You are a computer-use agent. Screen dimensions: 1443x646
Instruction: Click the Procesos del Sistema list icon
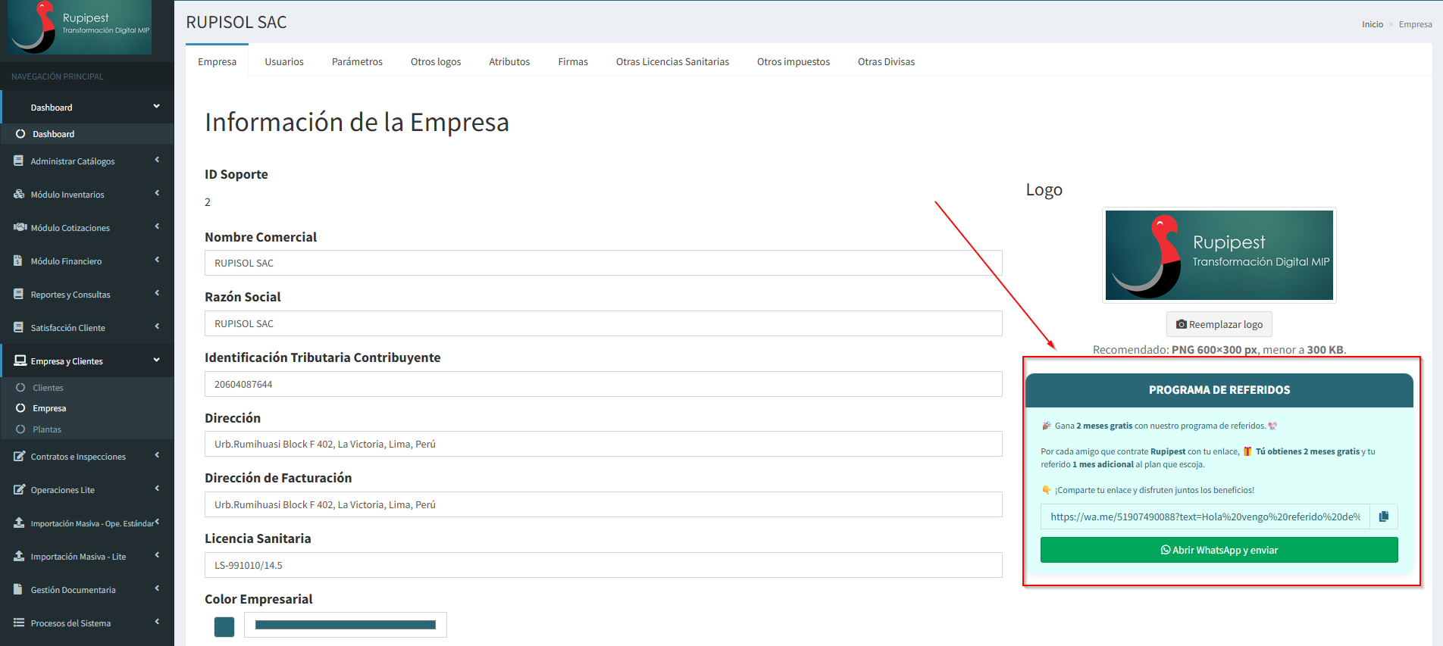pos(19,623)
